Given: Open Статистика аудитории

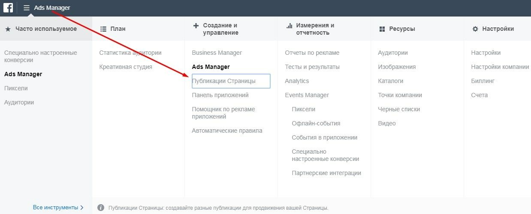Looking at the screenshot, I should coord(130,53).
